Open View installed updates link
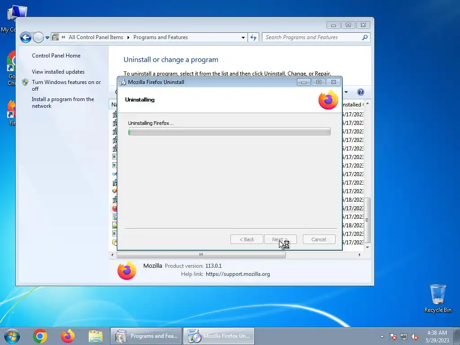 click(x=58, y=71)
